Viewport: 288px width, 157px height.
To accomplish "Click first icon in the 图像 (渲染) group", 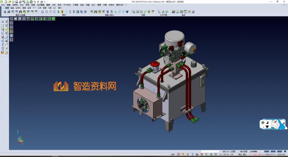I will (x=91, y=12).
